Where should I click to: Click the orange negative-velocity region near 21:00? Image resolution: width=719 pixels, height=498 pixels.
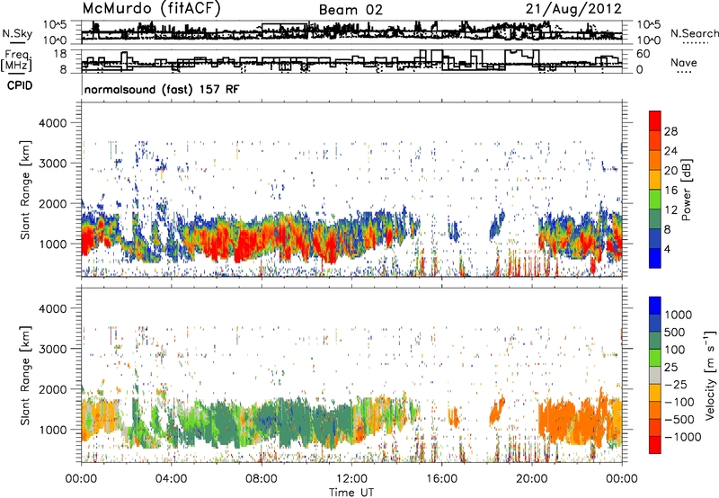pyautogui.click(x=557, y=420)
